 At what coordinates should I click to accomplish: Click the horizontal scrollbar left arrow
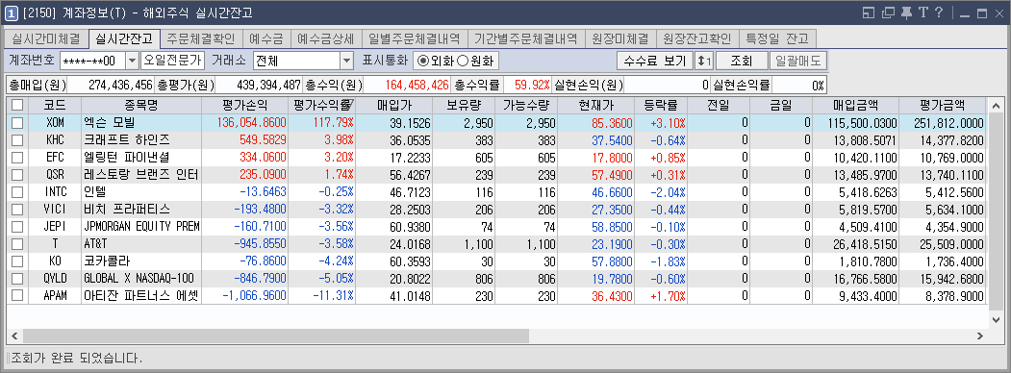[14, 336]
